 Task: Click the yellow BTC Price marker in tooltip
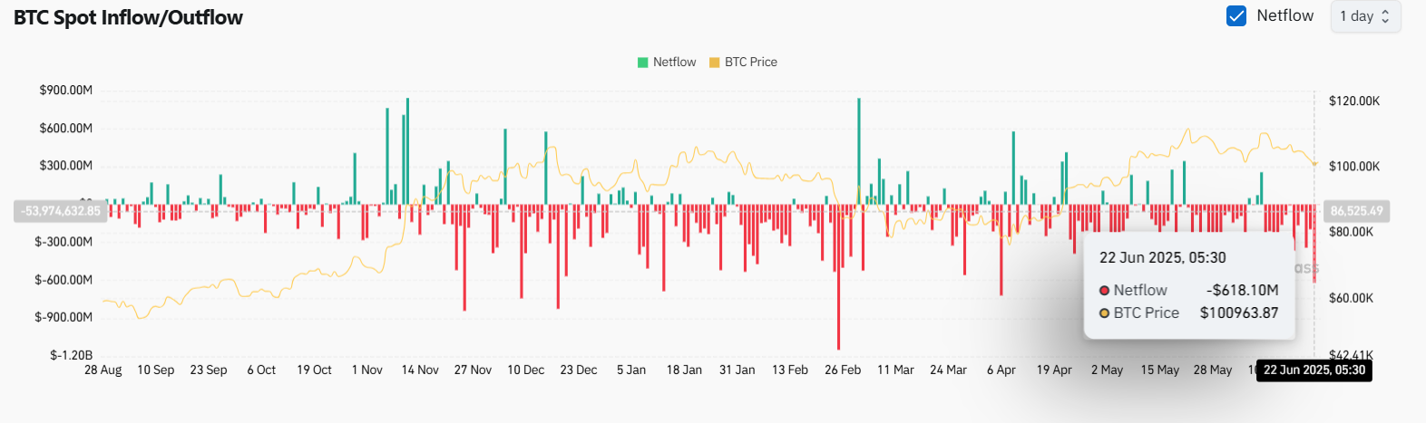coord(1104,313)
